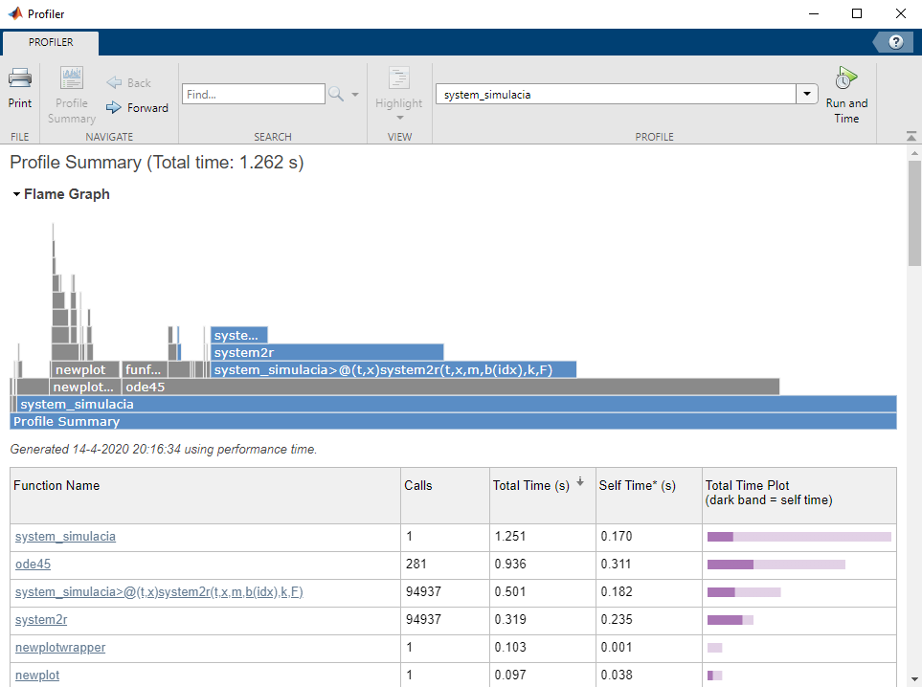Click the time plot bar for system_simulacia
The image size is (922, 687).
tap(799, 537)
